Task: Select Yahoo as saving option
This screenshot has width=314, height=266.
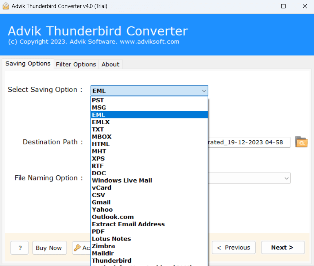Action: pyautogui.click(x=150, y=210)
